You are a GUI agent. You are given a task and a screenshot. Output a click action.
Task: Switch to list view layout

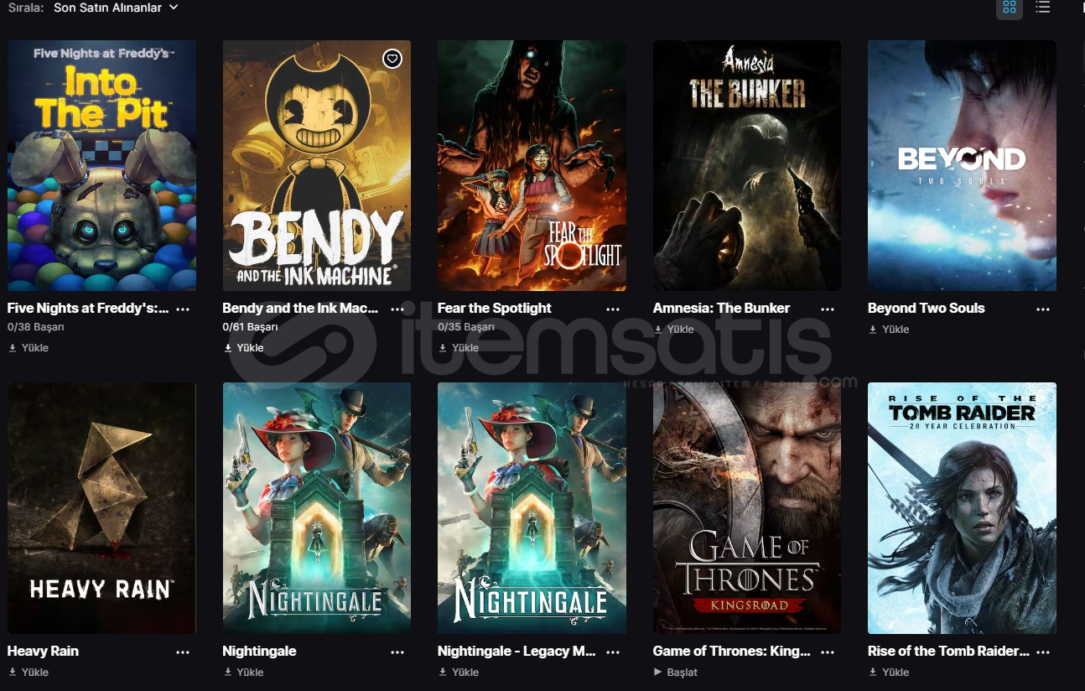click(x=1042, y=8)
